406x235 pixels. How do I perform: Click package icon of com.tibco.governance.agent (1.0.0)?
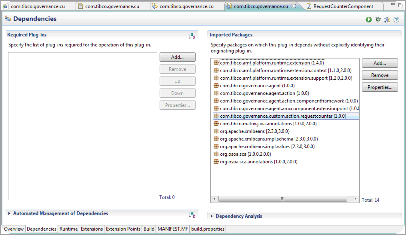click(216, 86)
